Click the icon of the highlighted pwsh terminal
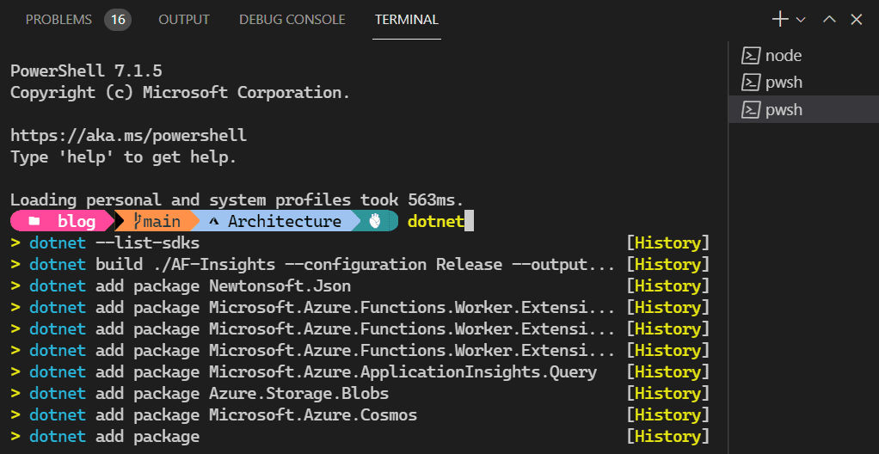 pos(750,110)
